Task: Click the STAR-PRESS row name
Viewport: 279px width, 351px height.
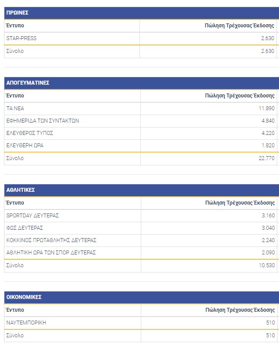Action: tap(22, 38)
